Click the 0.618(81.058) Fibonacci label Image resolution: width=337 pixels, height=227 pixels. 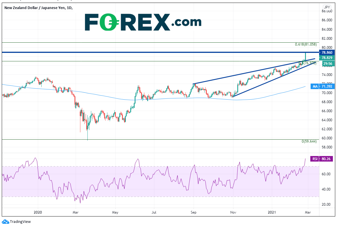(x=306, y=44)
